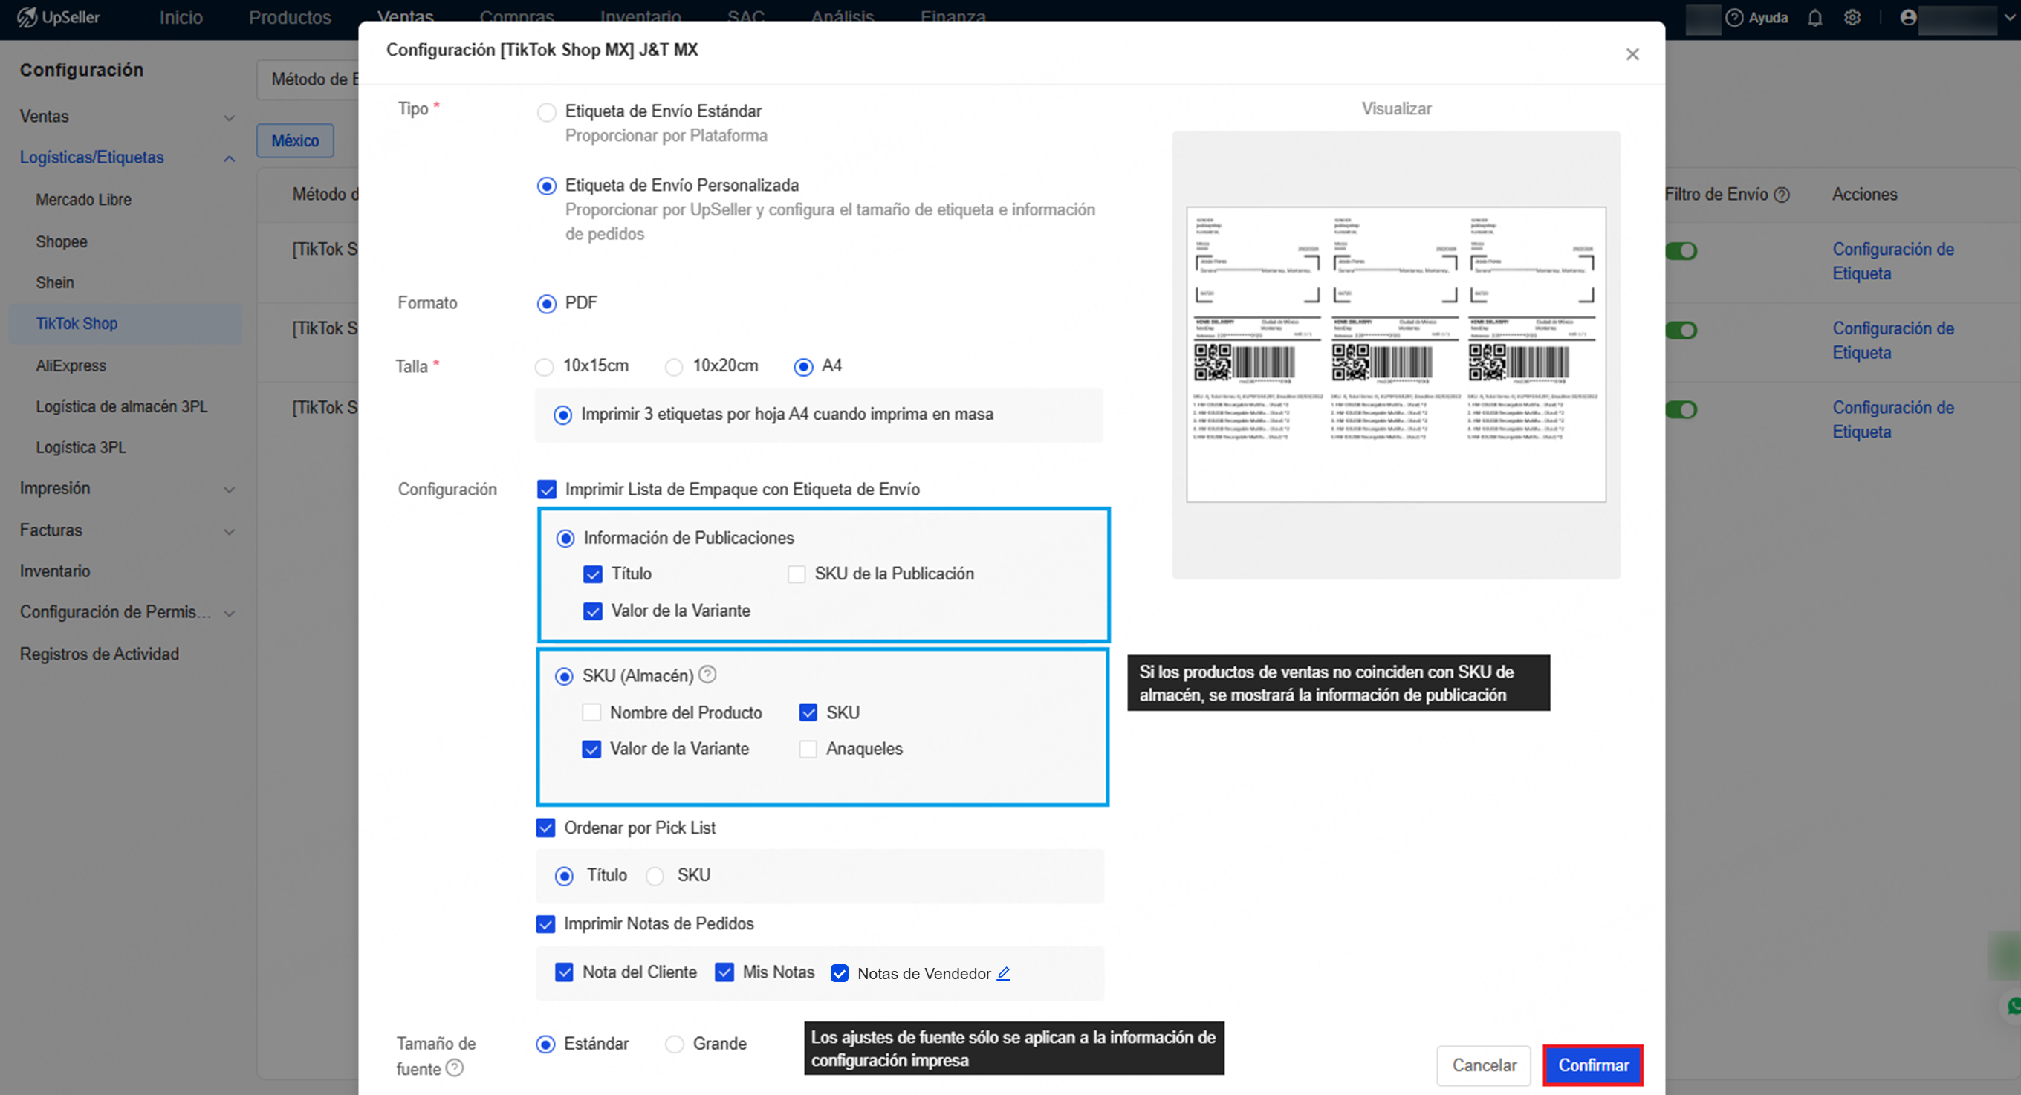Toggle the Notas de Vendedor checkbox

coord(840,973)
